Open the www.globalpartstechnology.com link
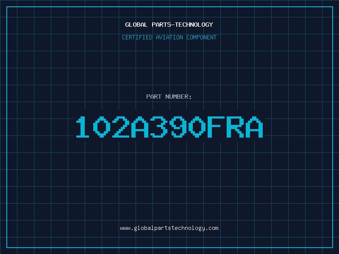 169,228
